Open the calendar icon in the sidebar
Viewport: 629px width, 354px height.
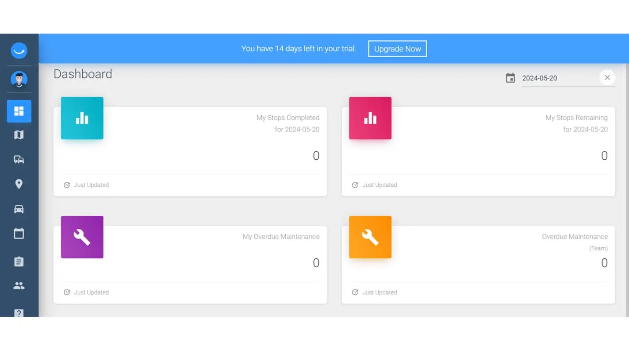(x=19, y=234)
